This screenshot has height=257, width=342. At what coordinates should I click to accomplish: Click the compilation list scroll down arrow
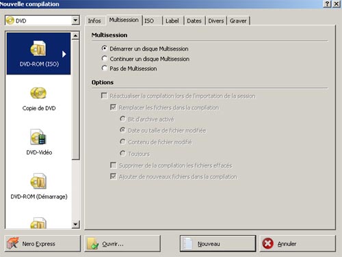click(75, 224)
